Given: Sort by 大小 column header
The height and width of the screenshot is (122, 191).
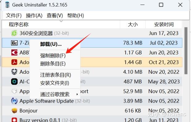Looking at the screenshot, I should (x=133, y=25).
